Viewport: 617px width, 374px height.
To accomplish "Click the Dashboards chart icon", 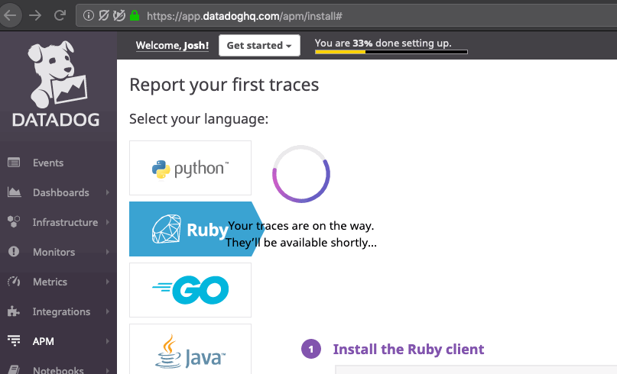I will pos(14,192).
